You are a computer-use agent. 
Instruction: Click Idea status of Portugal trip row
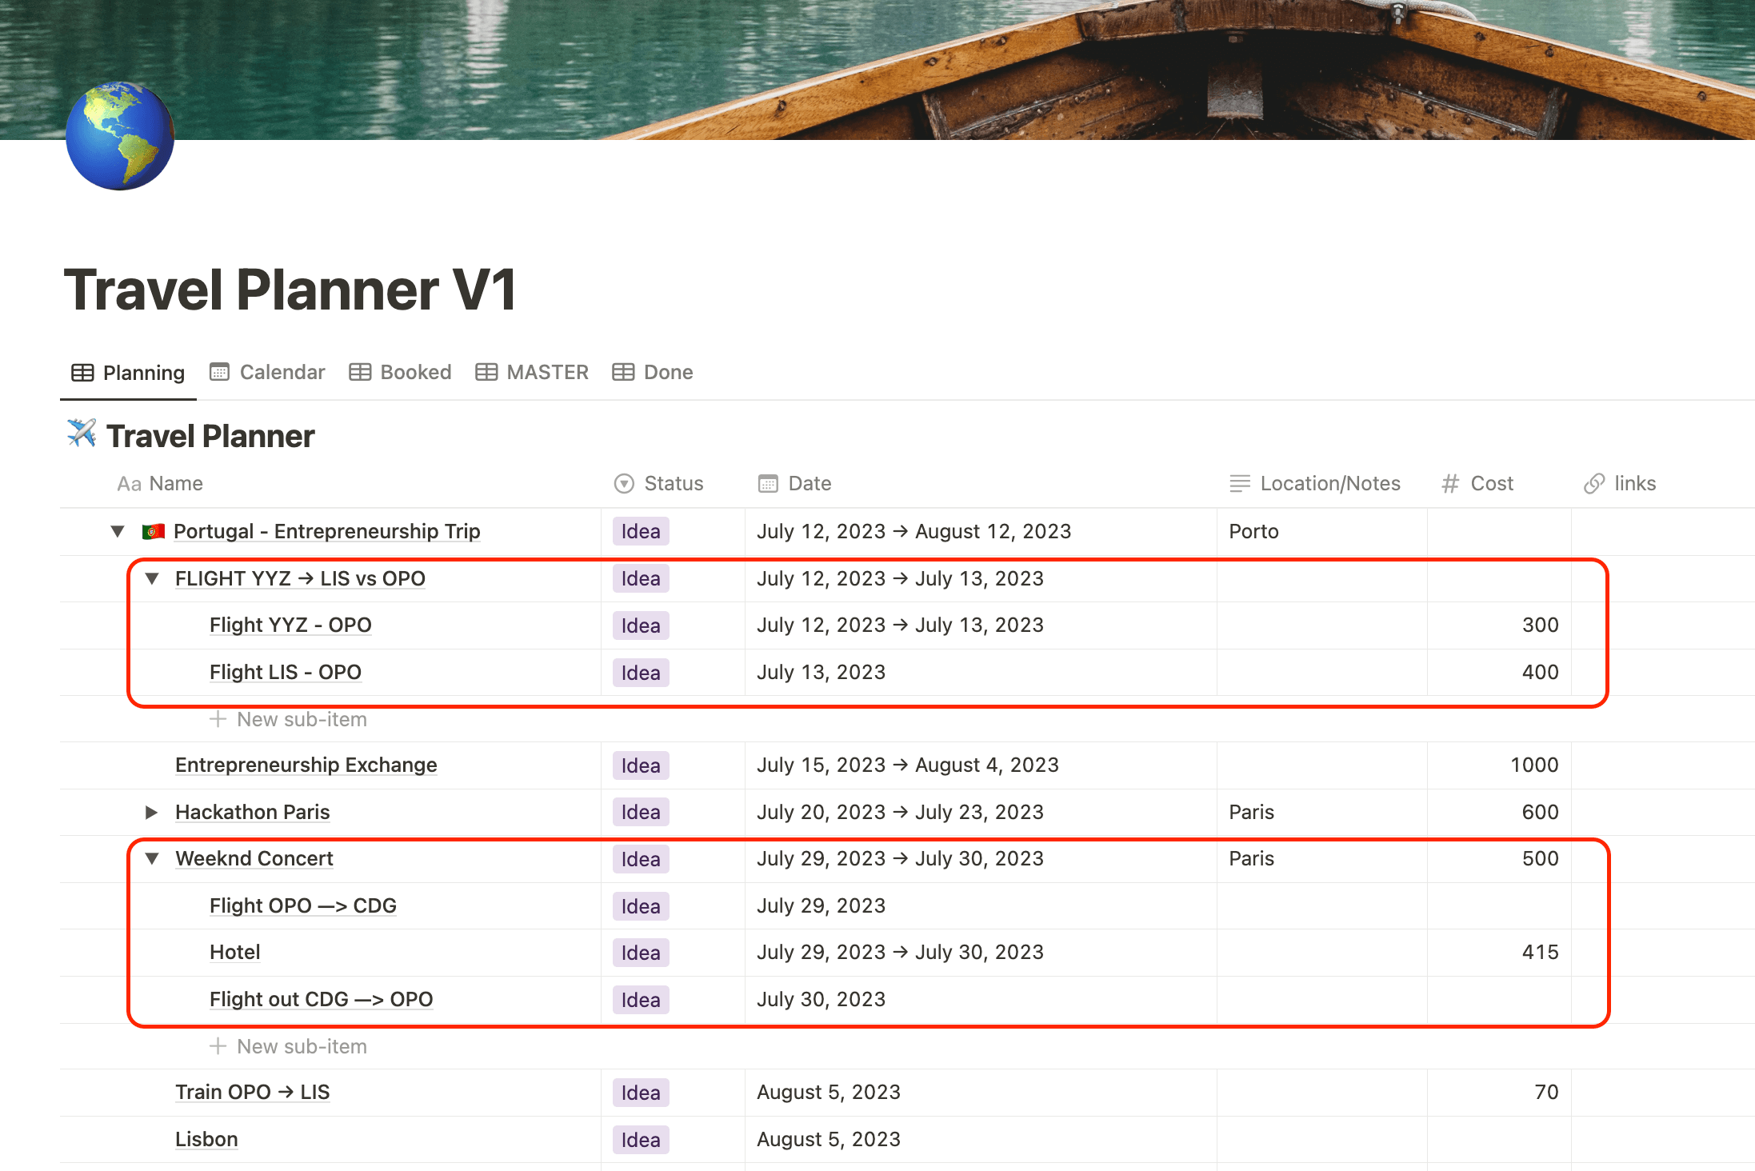click(x=641, y=531)
